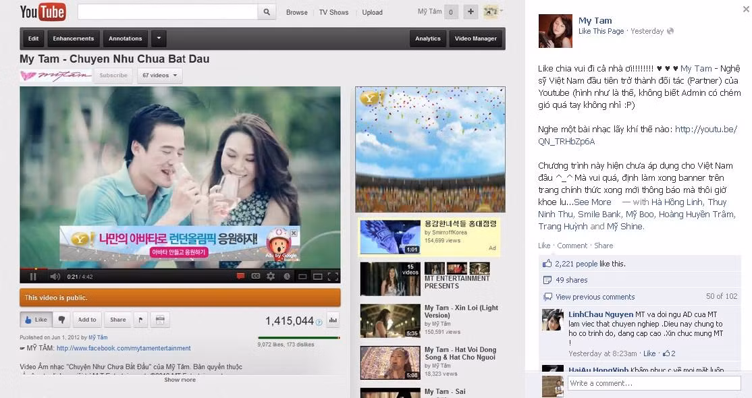The width and height of the screenshot is (752, 398).
Task: Open LinhChau Nguyen's profile
Action: click(x=600, y=314)
